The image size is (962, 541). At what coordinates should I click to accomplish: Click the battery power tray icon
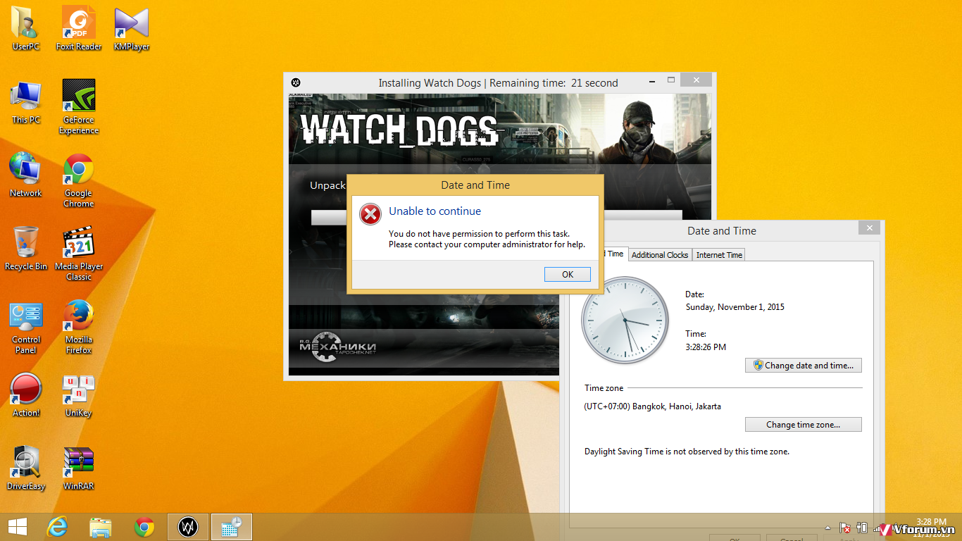click(861, 528)
